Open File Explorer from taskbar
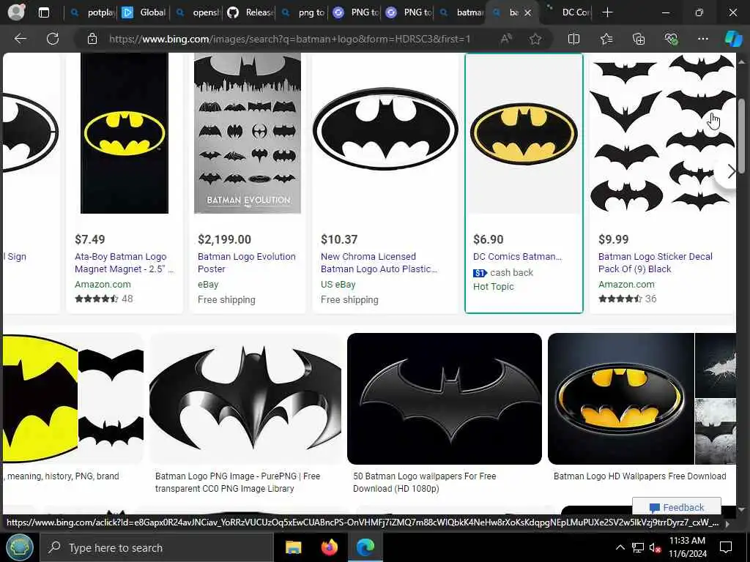 pos(293,547)
